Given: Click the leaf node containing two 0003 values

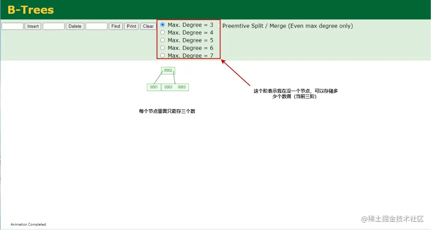Looking at the screenshot, I should click(176, 87).
